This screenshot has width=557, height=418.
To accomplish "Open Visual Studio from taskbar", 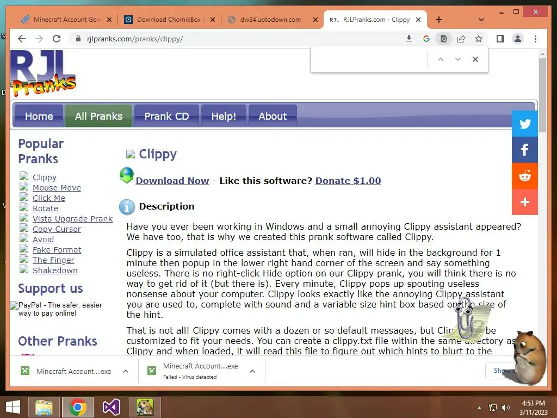I will point(111,407).
